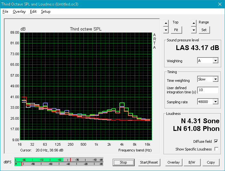Click the bottom Overlay button
This screenshot has width=225, height=171.
(173, 162)
